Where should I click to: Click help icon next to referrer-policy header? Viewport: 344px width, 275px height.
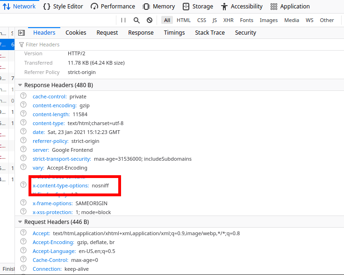tap(23, 140)
